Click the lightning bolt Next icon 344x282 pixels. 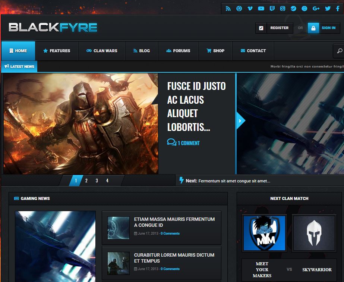click(x=182, y=180)
